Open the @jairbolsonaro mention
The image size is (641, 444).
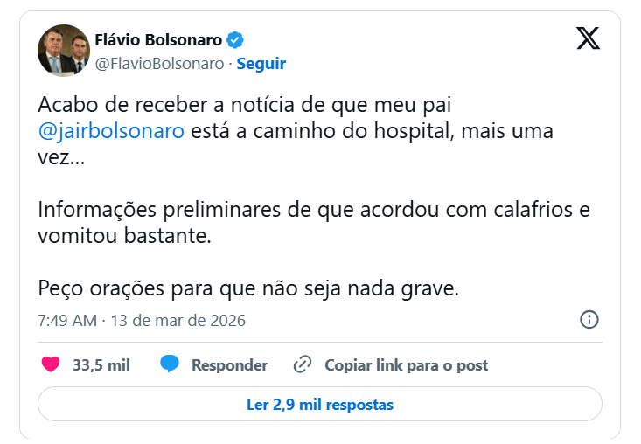(x=111, y=131)
